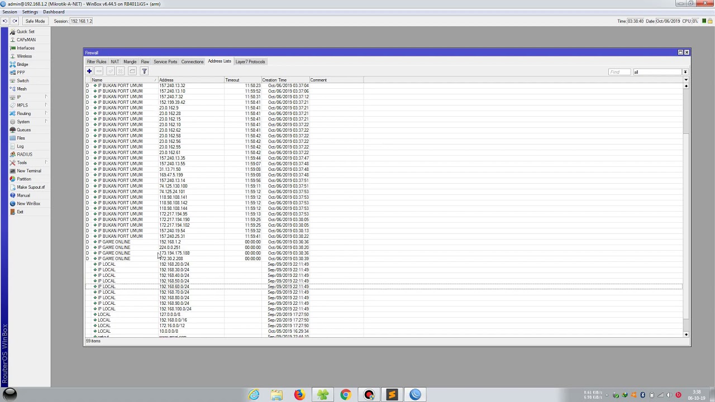Click the Enable (checkmark) toolbar icon
The width and height of the screenshot is (715, 402).
(110, 71)
